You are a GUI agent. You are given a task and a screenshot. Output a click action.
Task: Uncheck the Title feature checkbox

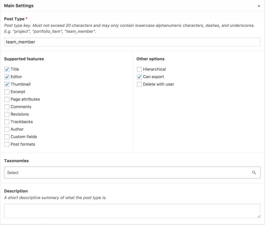[7, 69]
